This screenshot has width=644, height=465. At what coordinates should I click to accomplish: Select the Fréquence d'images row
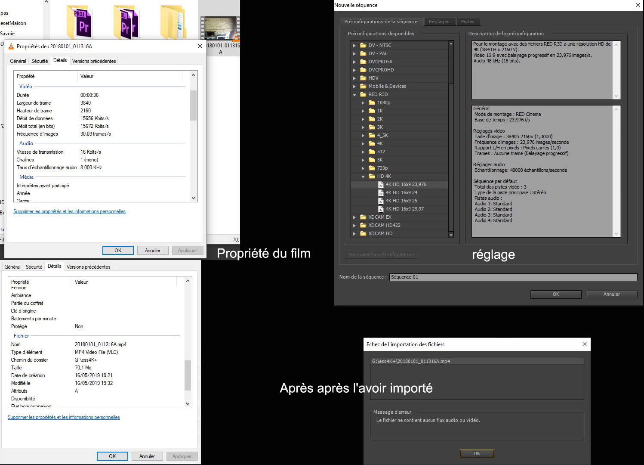[x=101, y=134]
